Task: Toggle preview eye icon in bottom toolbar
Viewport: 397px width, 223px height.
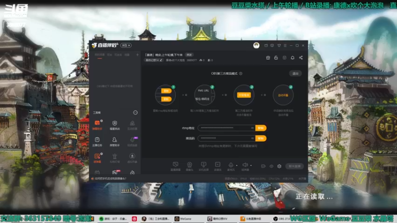Action: tap(271, 166)
